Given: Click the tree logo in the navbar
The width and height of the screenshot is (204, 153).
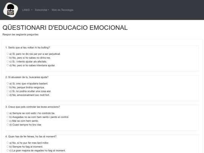Looking at the screenshot, I should [x=11, y=10].
